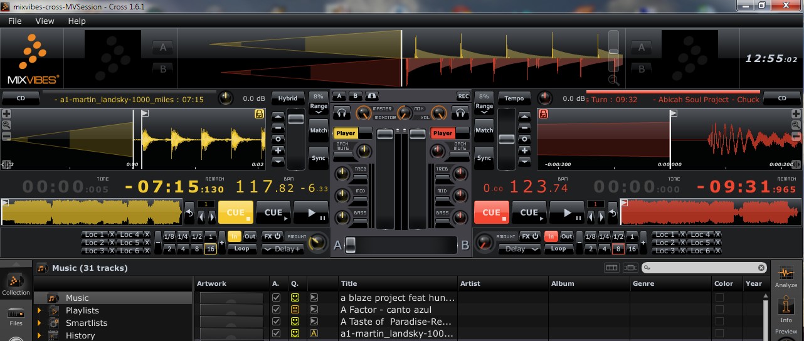Click the Match button on deck B
This screenshot has height=341, width=804.
tap(484, 130)
